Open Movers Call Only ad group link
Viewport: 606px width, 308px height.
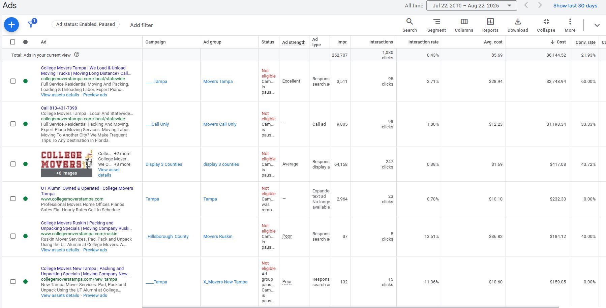coord(220,124)
